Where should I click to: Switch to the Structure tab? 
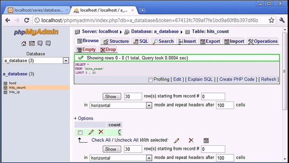(x=116, y=41)
